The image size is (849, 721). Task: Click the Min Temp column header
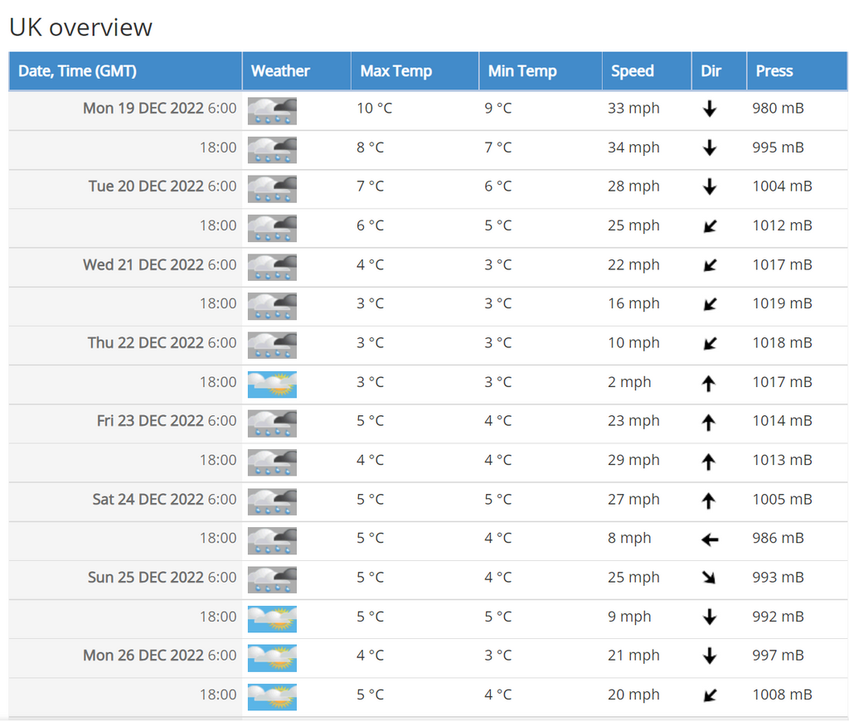point(541,71)
